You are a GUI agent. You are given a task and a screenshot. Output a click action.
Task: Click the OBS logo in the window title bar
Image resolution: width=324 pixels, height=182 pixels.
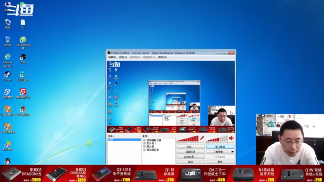point(109,53)
